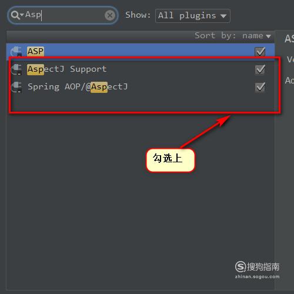This screenshot has width=294, height=294.
Task: Toggle the ASP plugin checkbox
Action: [x=260, y=52]
